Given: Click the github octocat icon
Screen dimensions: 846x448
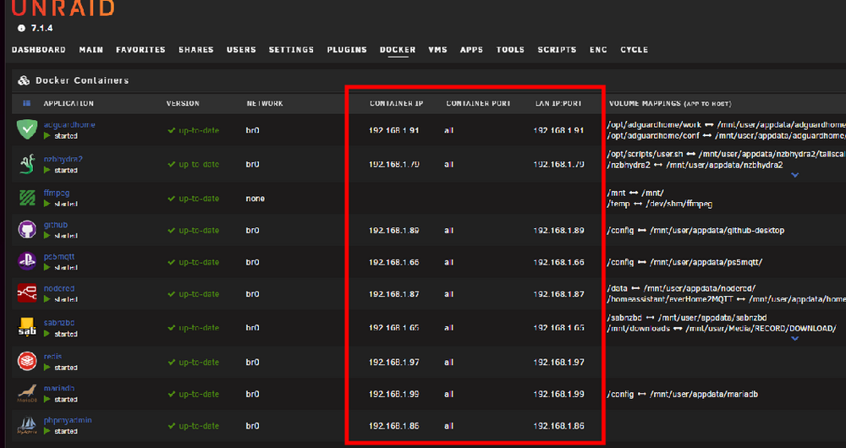Looking at the screenshot, I should point(27,230).
